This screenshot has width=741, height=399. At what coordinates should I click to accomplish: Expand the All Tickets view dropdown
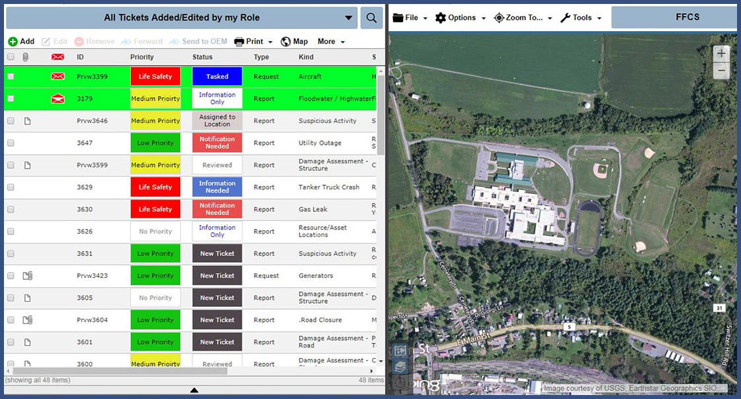click(x=349, y=18)
